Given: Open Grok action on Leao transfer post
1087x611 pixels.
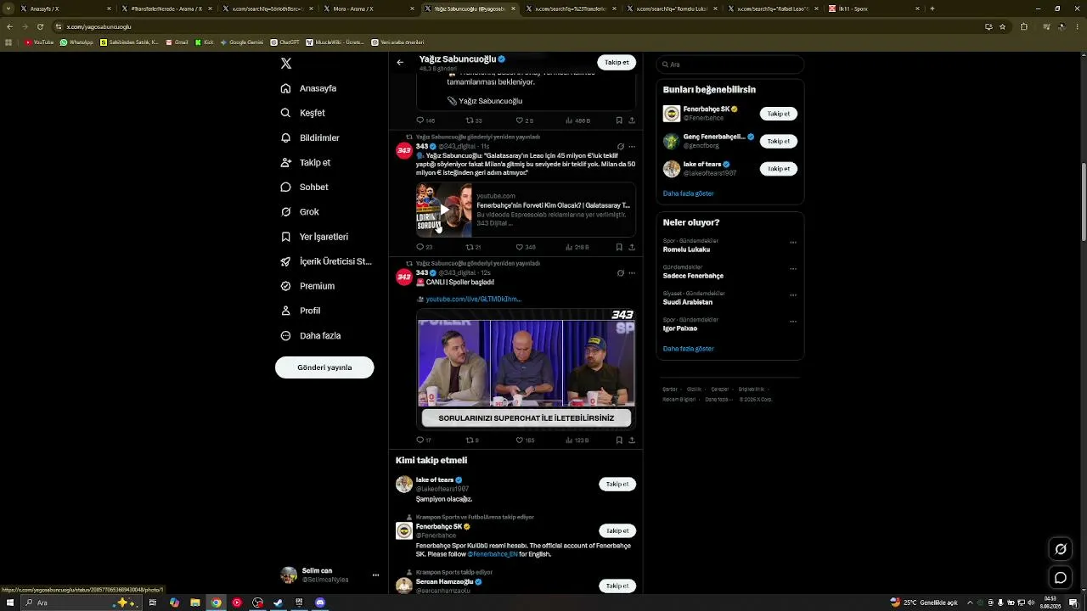Looking at the screenshot, I should click(621, 147).
